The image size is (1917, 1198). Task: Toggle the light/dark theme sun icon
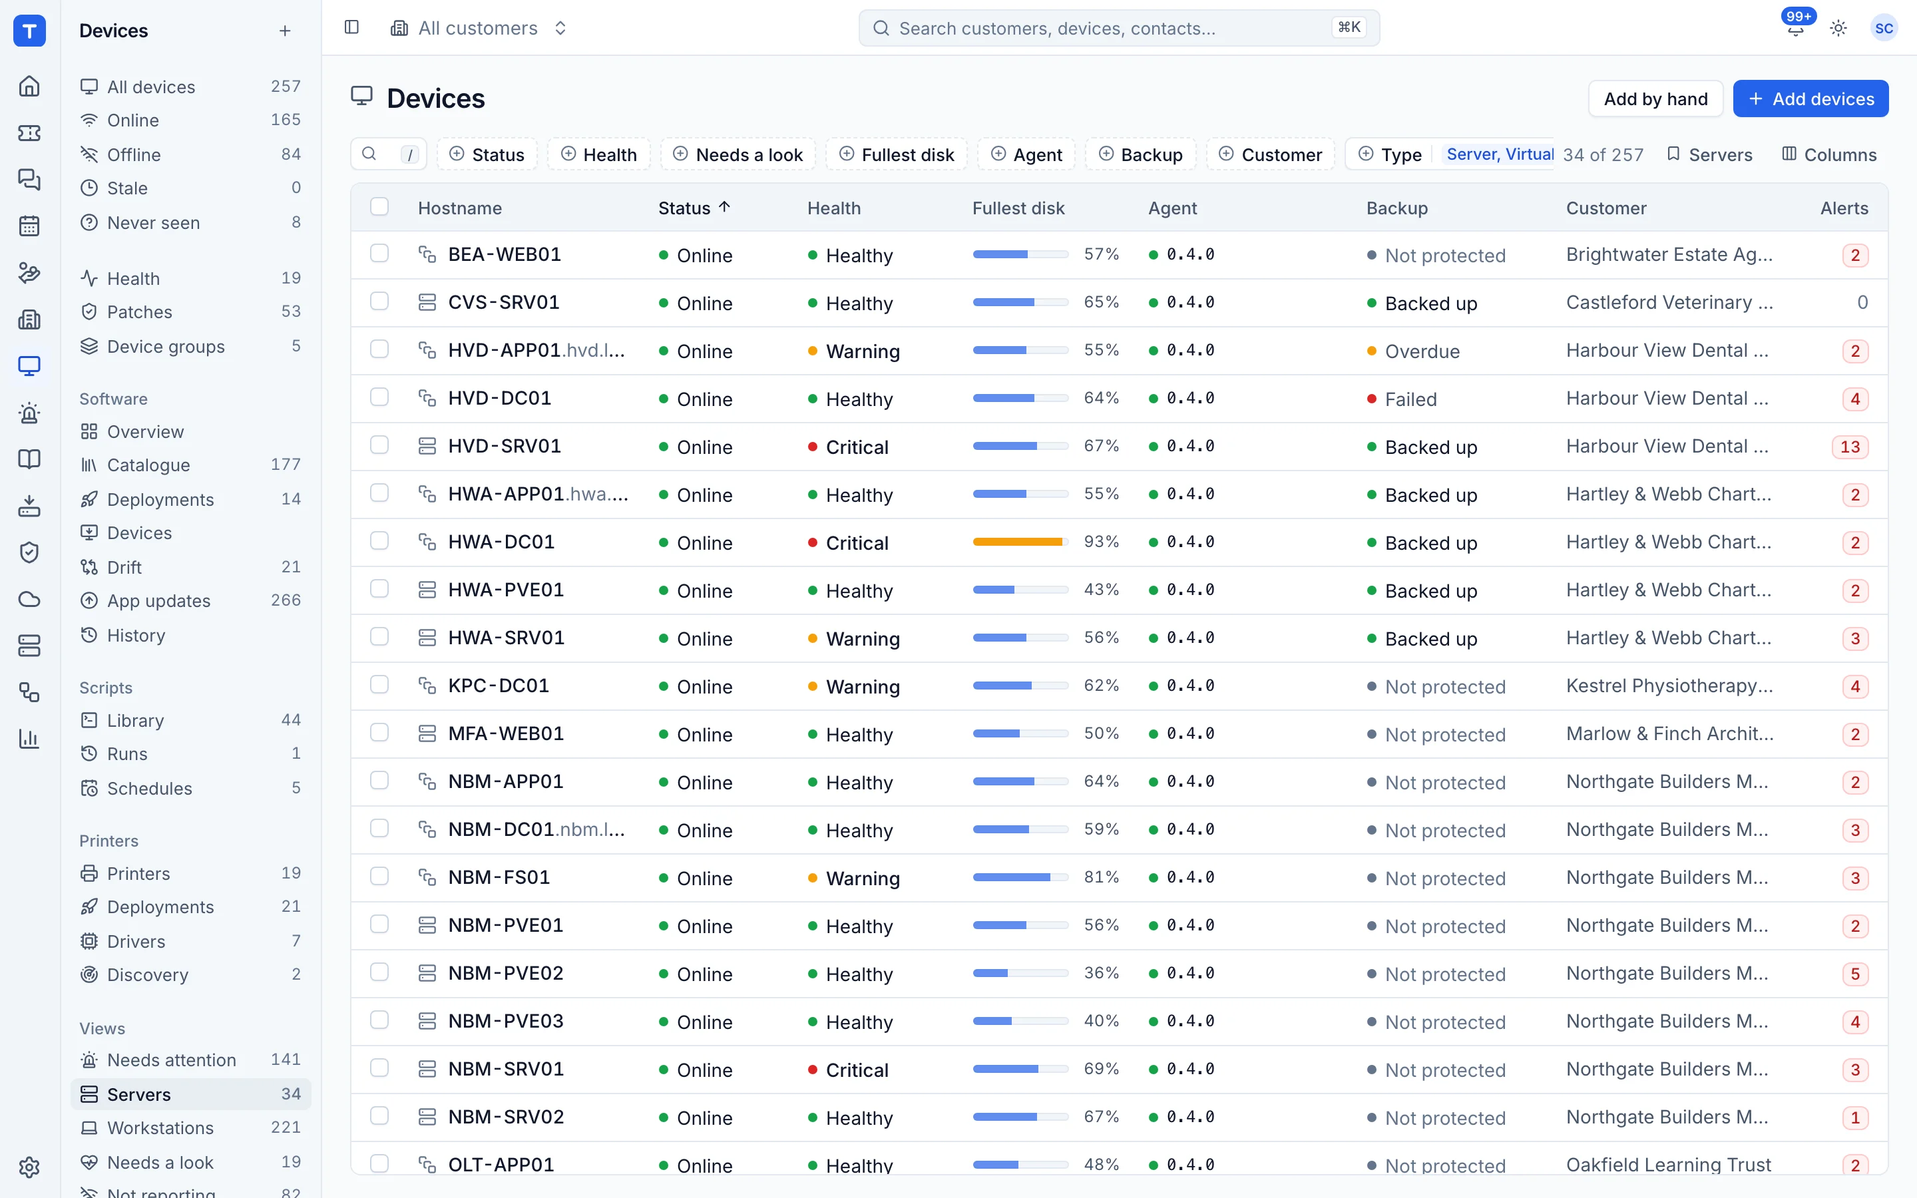point(1838,28)
